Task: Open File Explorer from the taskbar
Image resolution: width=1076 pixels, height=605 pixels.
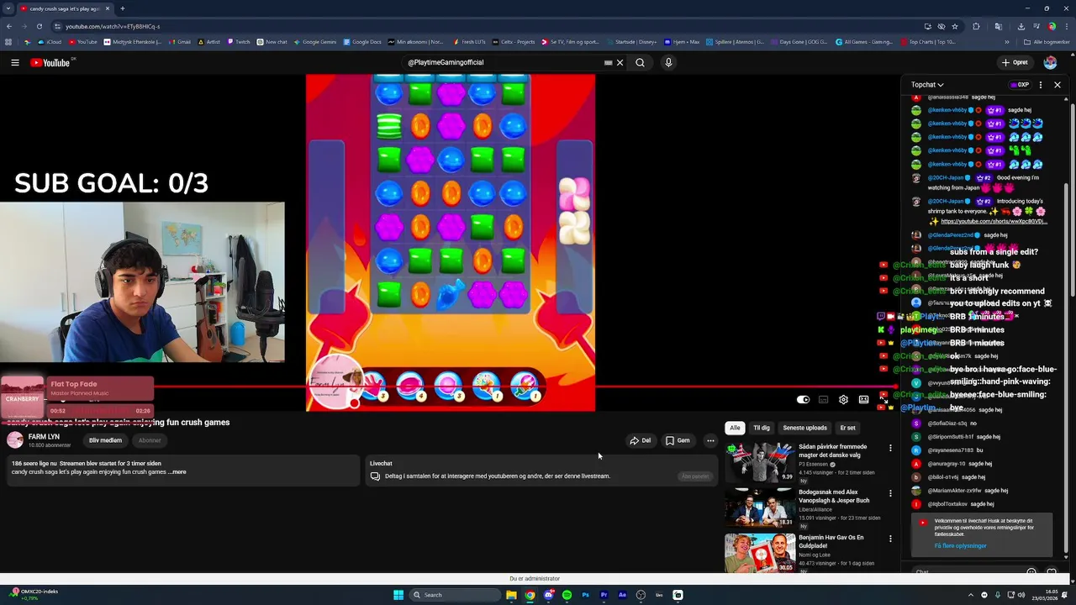Action: coord(511,595)
